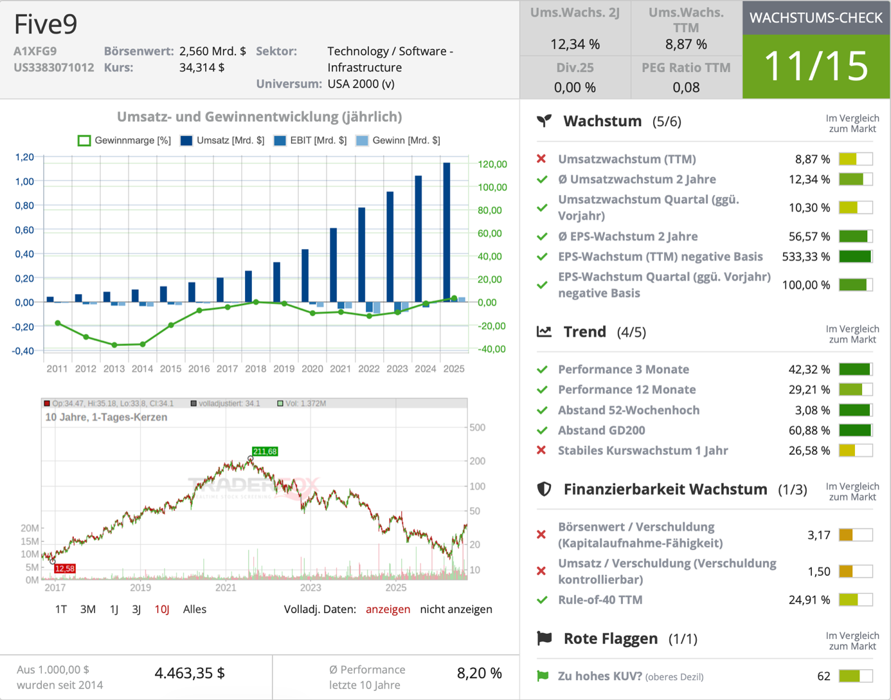
Task: Click checkmark beside EPS-Wachstum Quartal negative Basis
Action: point(542,285)
